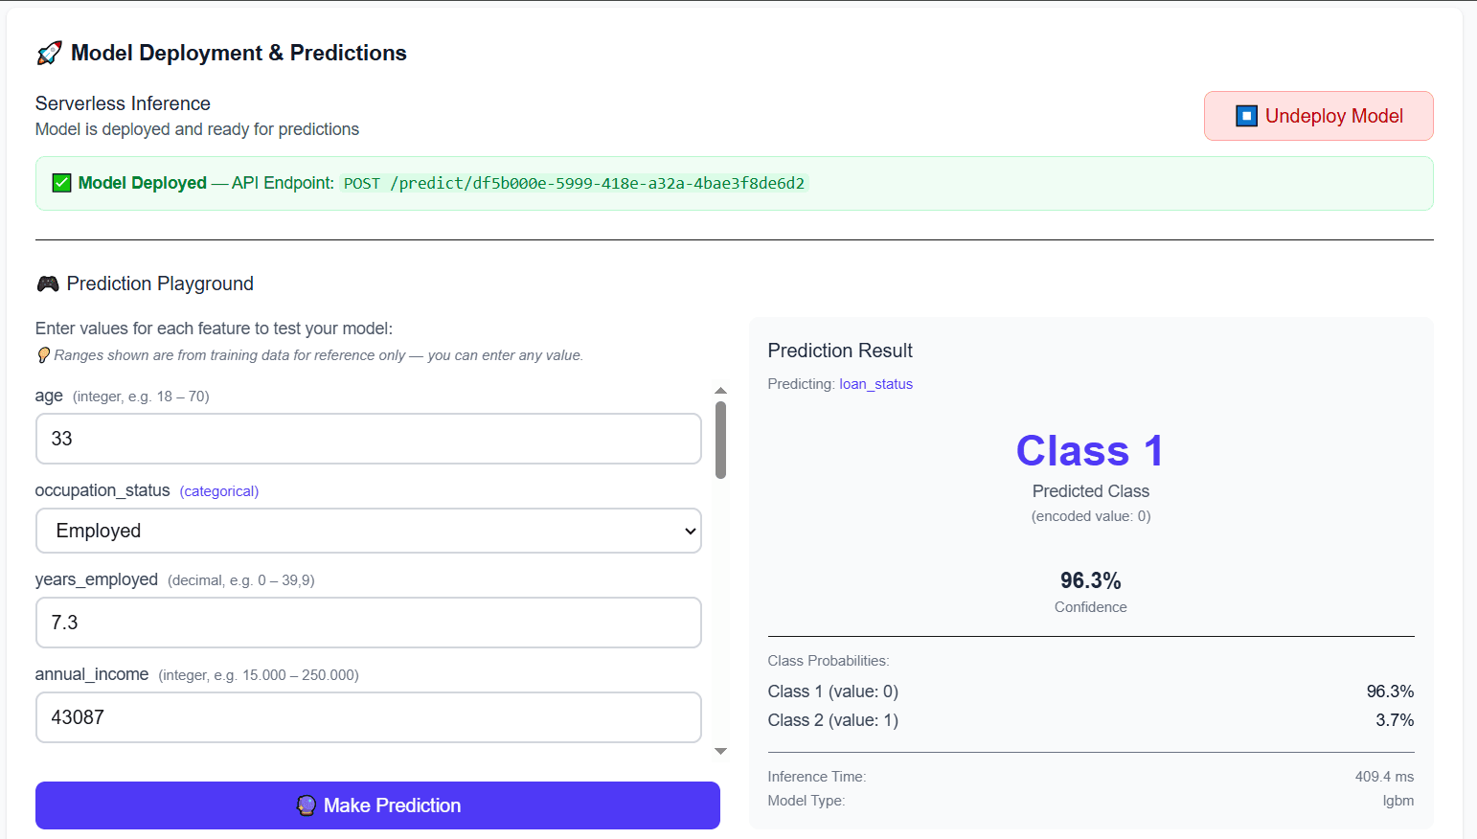This screenshot has width=1477, height=839.
Task: Select Employed from the occupation dropdown
Action: (x=368, y=531)
